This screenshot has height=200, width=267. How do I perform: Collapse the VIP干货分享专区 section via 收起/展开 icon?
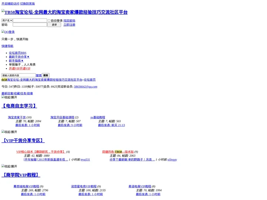click(x=9, y=132)
